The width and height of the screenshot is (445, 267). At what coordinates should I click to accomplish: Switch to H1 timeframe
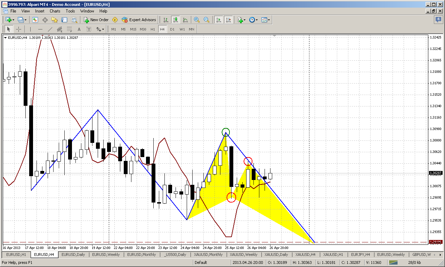153,29
